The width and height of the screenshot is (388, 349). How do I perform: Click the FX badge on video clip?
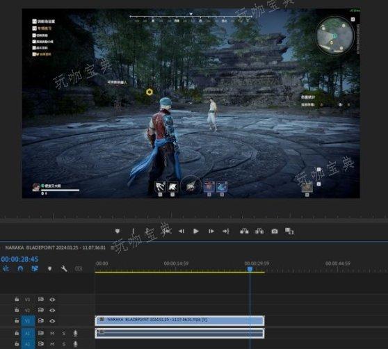point(101,320)
